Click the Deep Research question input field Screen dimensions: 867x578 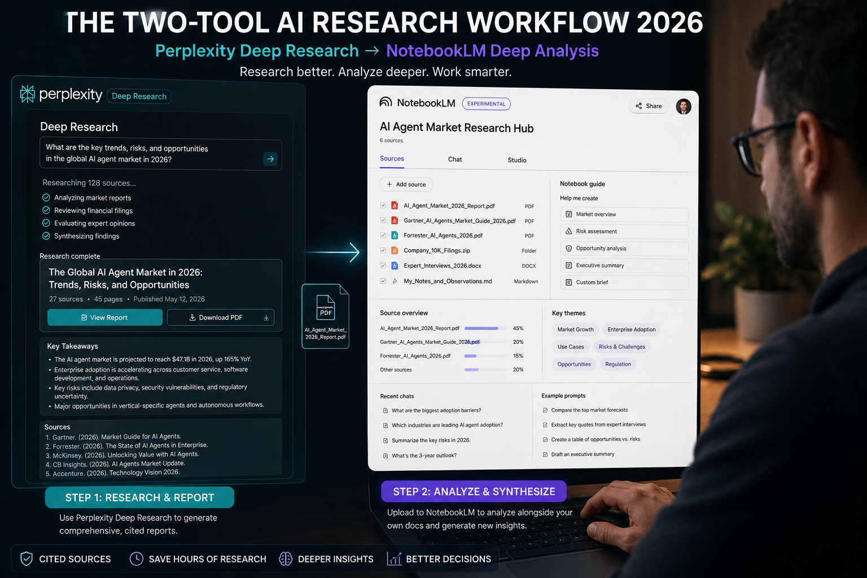pyautogui.click(x=161, y=154)
